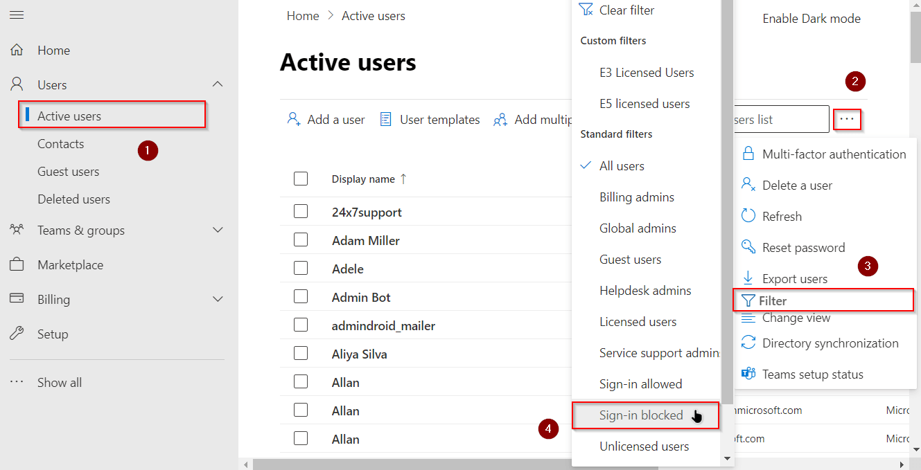Check the select-all checkbox above the user list
The image size is (921, 470).
point(301,178)
